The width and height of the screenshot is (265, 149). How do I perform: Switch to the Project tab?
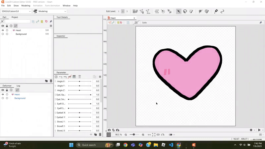[15, 17]
